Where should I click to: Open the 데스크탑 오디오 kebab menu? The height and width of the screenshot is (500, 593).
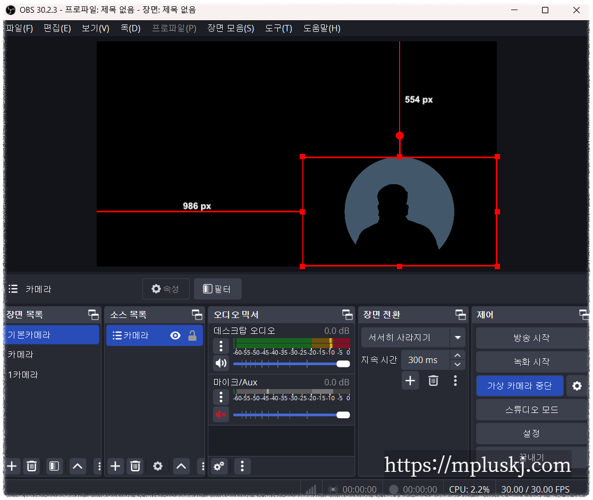tap(221, 346)
